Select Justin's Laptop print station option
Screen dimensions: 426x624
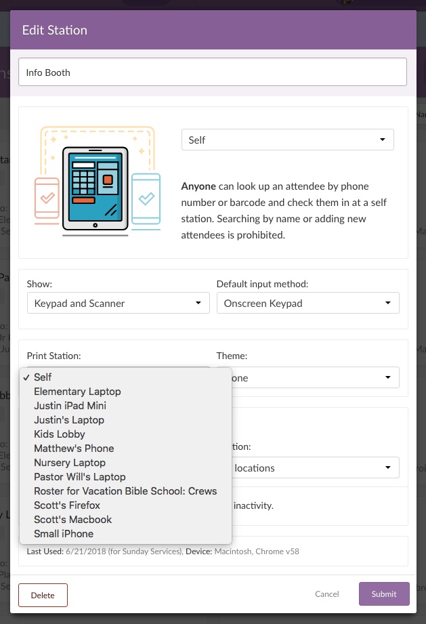(x=125, y=420)
